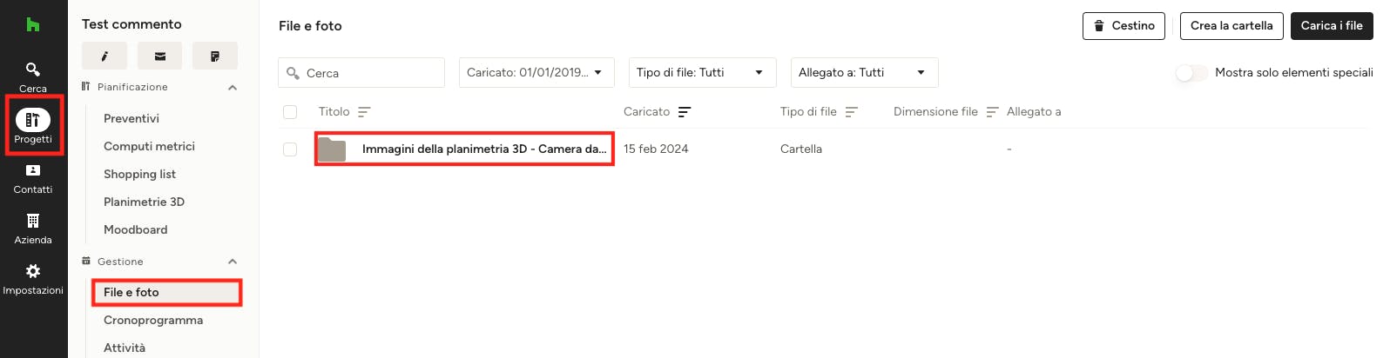Image resolution: width=1390 pixels, height=358 pixels.
Task: Collapse the Pianificazione section chevron
Action: [x=233, y=88]
